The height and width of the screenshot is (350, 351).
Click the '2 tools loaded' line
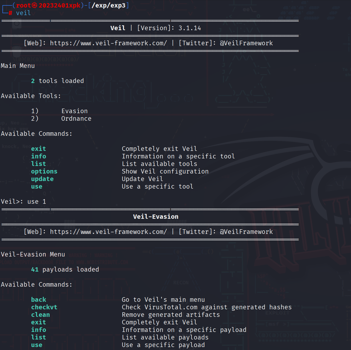point(58,81)
